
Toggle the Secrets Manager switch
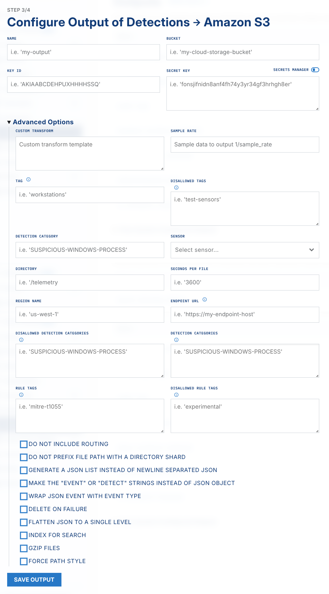tap(315, 70)
